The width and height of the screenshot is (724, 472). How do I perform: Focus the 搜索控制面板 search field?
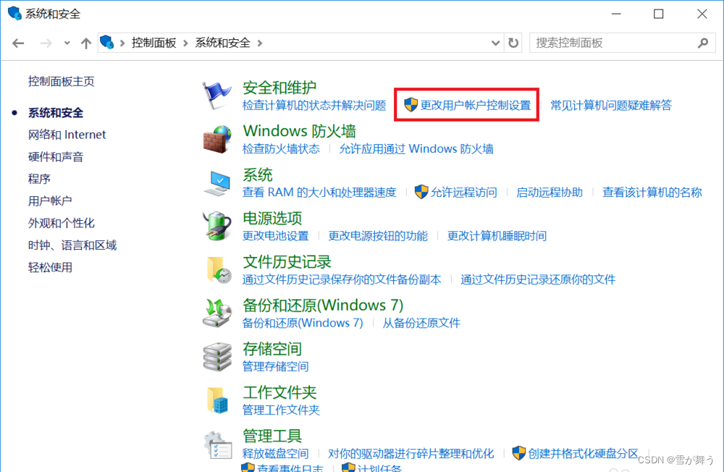pos(623,43)
